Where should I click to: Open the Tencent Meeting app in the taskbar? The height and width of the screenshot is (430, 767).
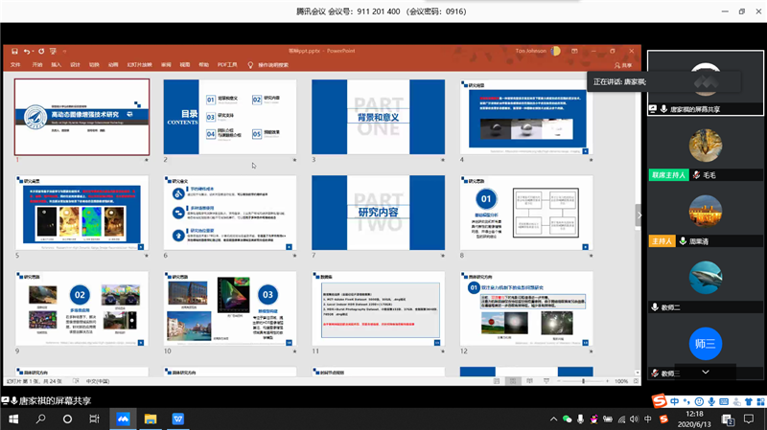[x=123, y=419]
